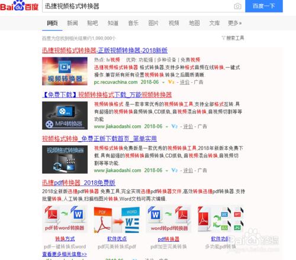This screenshot has width=296, height=260.
Task: Open the 转换方式 link
Action: pyautogui.click(x=65, y=239)
